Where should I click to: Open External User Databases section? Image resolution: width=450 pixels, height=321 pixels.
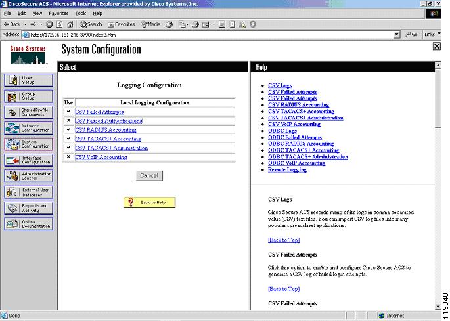28,192
